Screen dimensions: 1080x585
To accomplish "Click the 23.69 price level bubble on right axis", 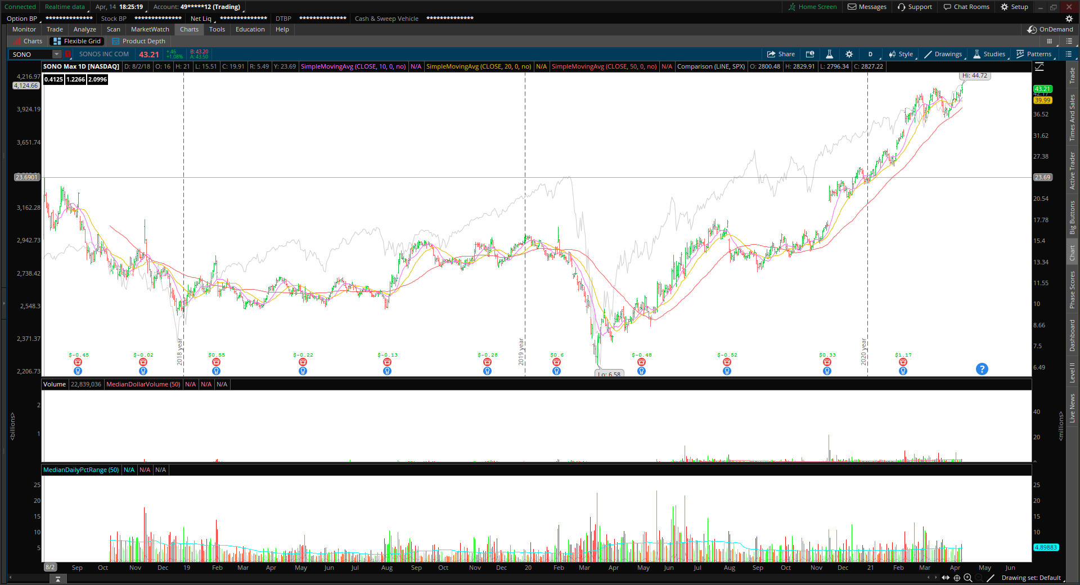I will point(1042,177).
